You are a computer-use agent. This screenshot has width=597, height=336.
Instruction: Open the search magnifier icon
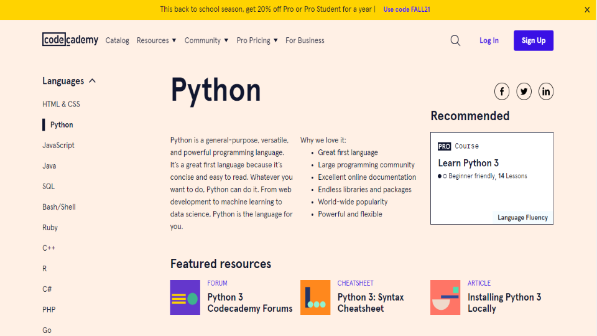click(x=455, y=40)
